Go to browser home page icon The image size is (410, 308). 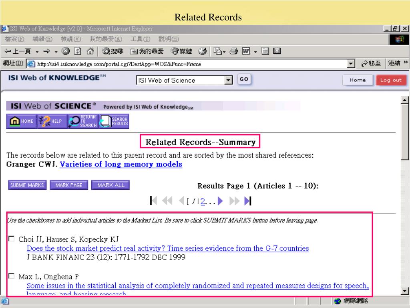coord(90,51)
